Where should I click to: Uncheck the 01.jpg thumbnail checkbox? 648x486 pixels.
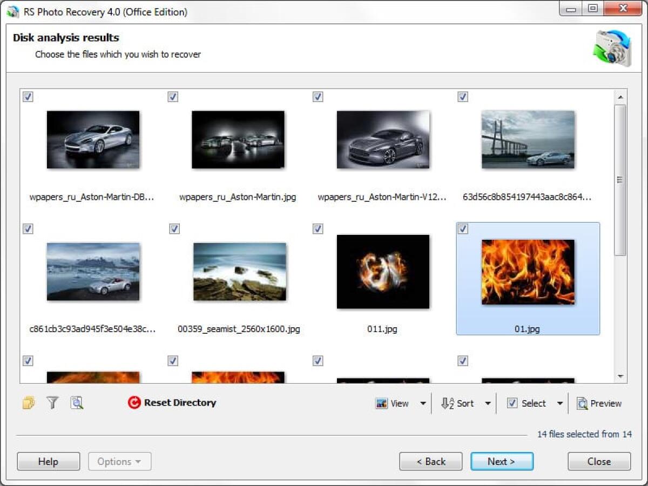click(x=462, y=229)
